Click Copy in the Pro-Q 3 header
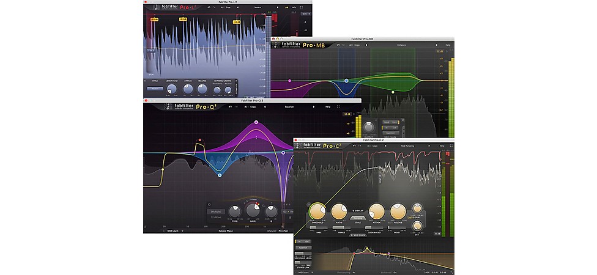The image size is (597, 275). (253, 107)
